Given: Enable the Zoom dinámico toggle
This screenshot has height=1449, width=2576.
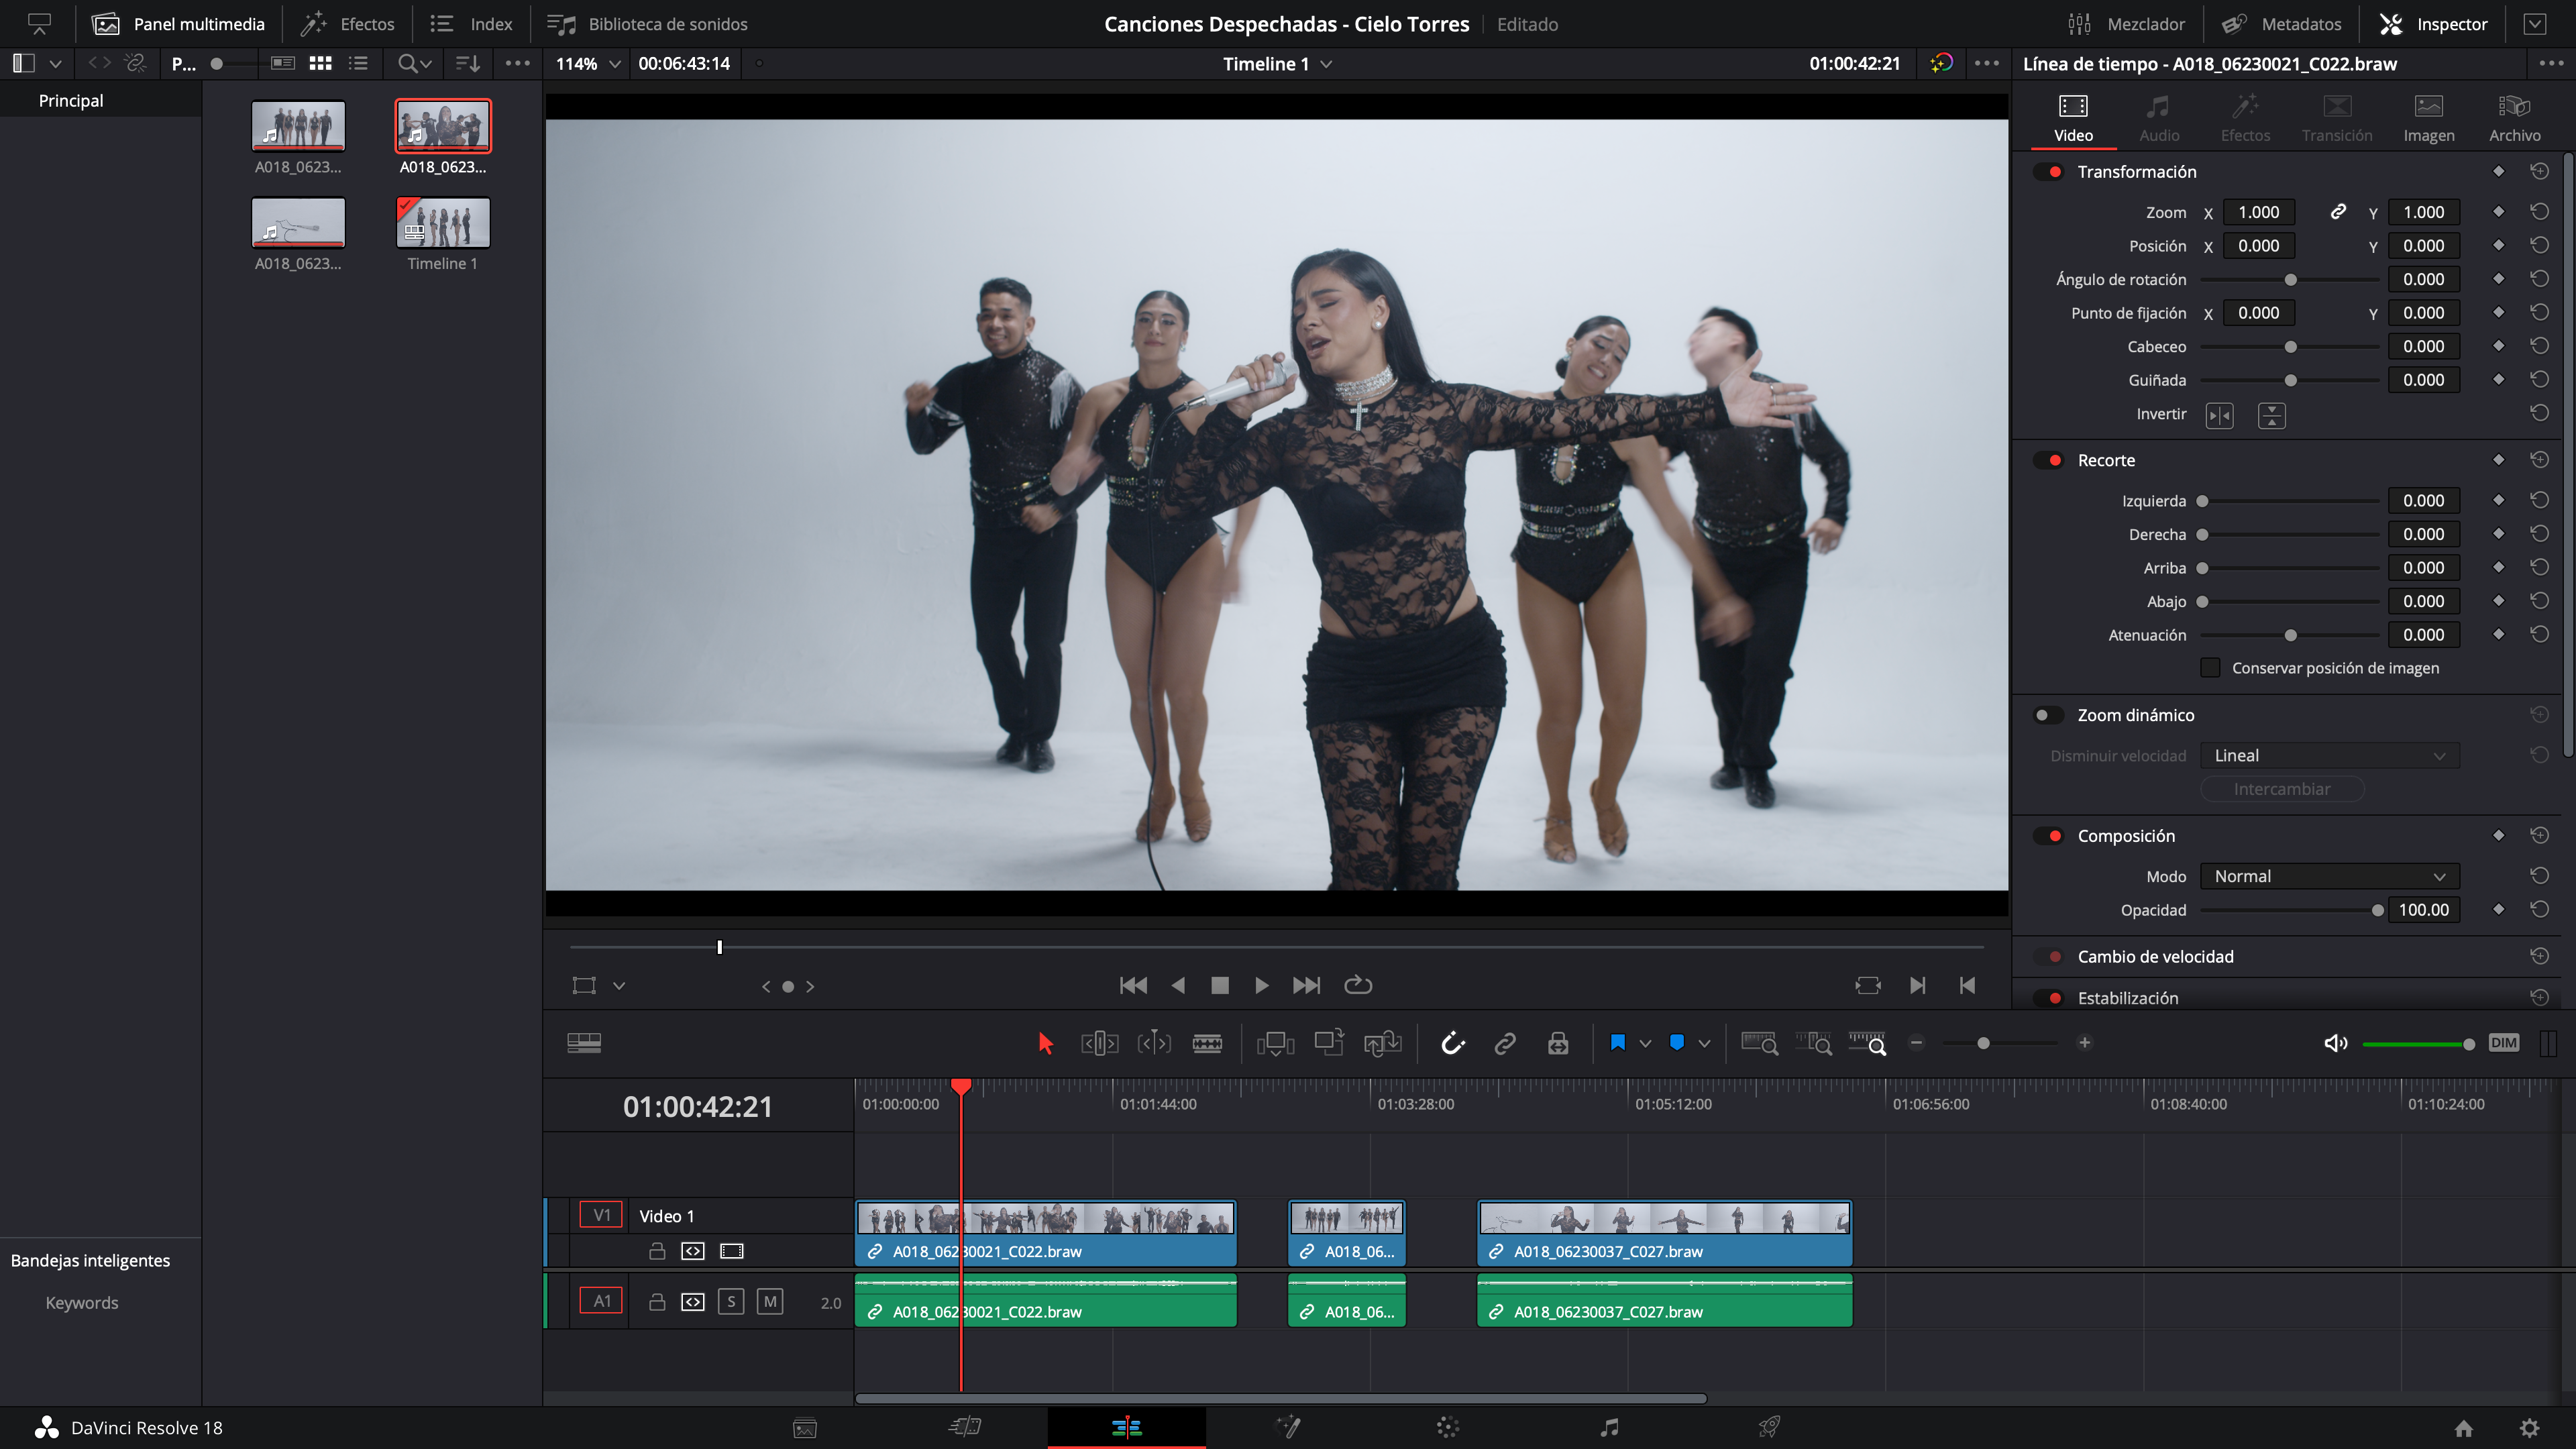Looking at the screenshot, I should 2048,715.
